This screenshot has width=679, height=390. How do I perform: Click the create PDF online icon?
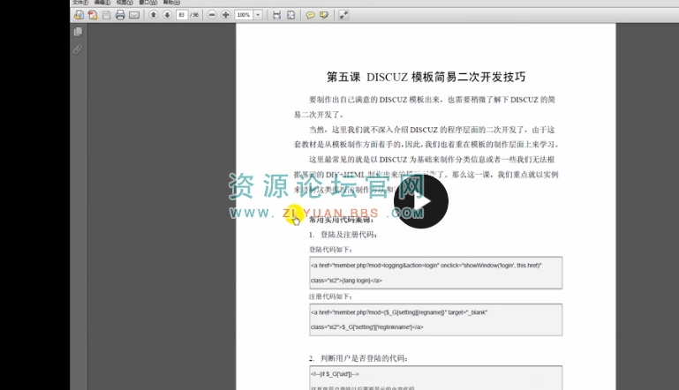click(93, 15)
